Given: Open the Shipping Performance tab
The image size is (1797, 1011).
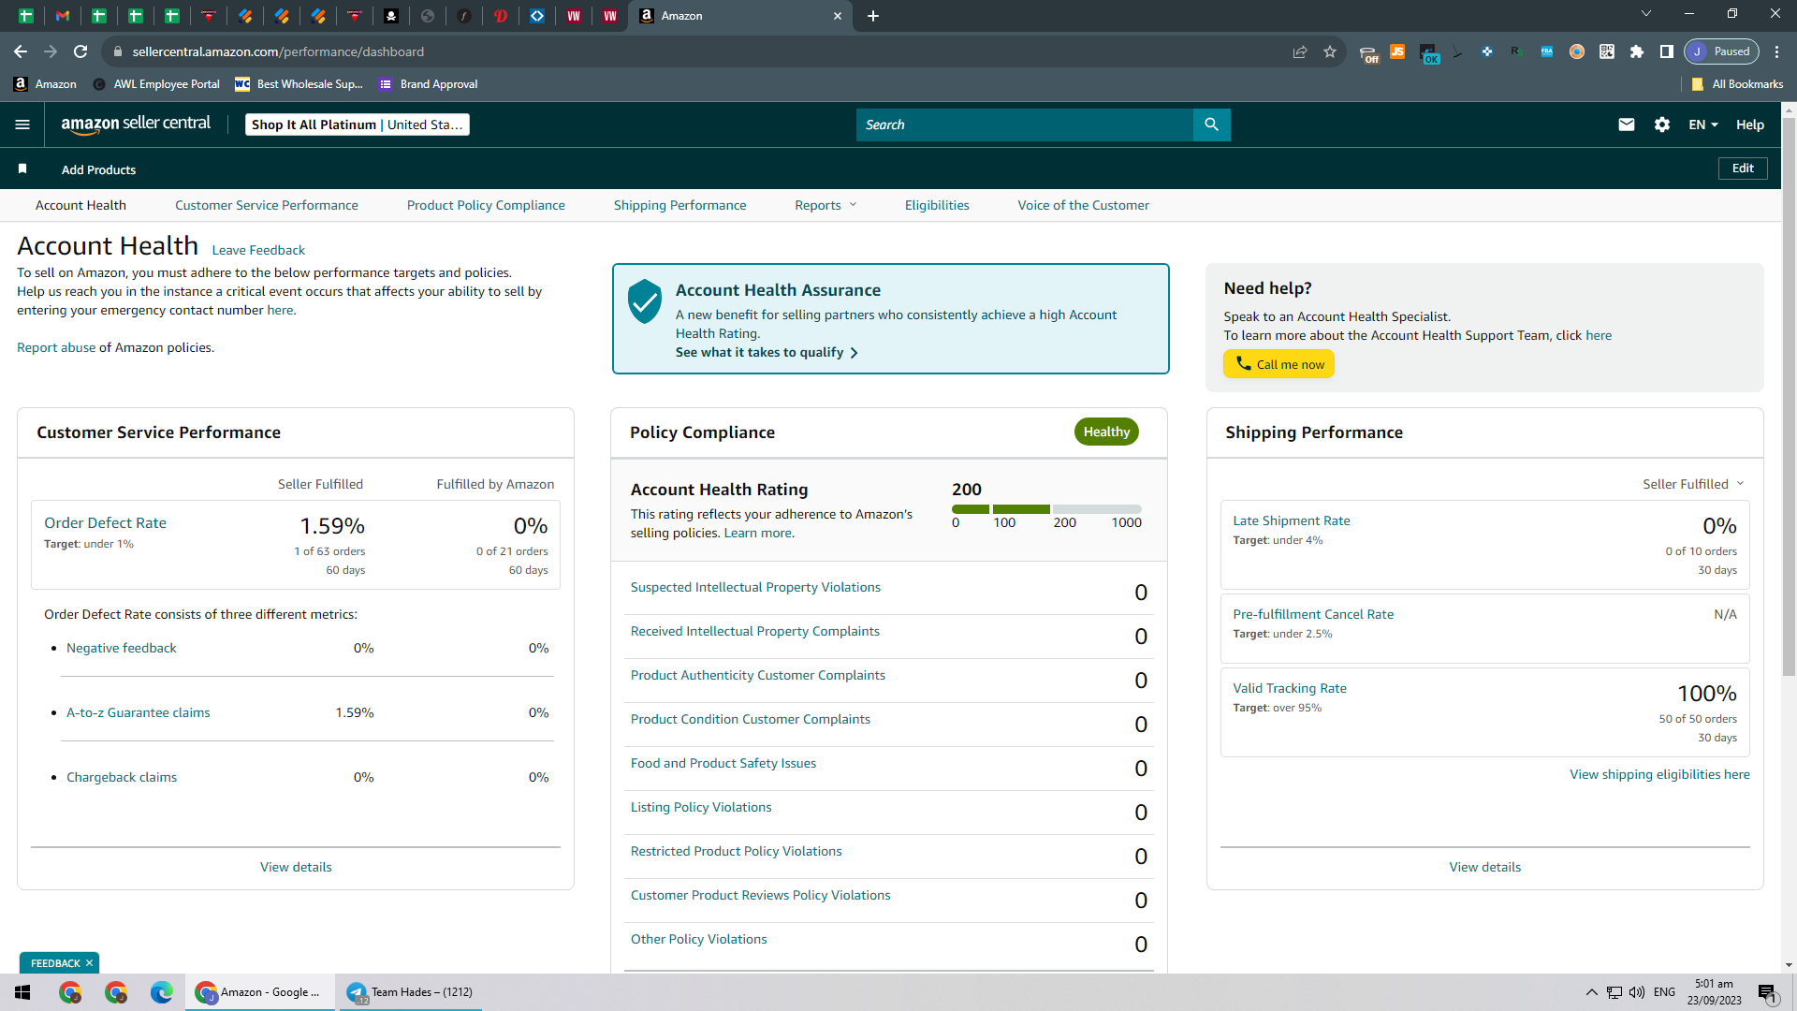Looking at the screenshot, I should 680,205.
